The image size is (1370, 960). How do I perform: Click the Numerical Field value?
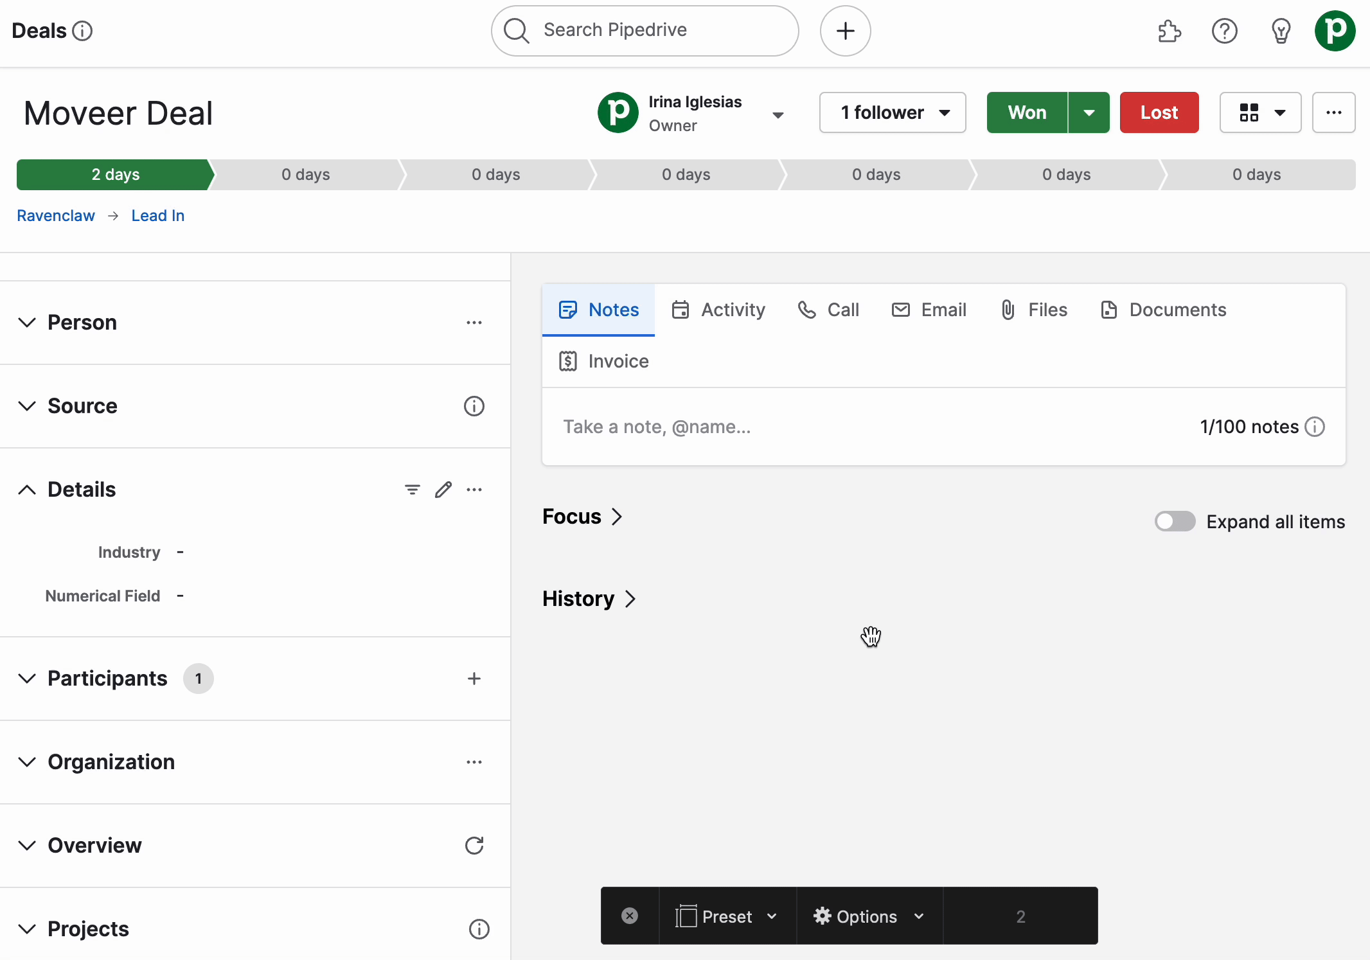[x=181, y=596]
